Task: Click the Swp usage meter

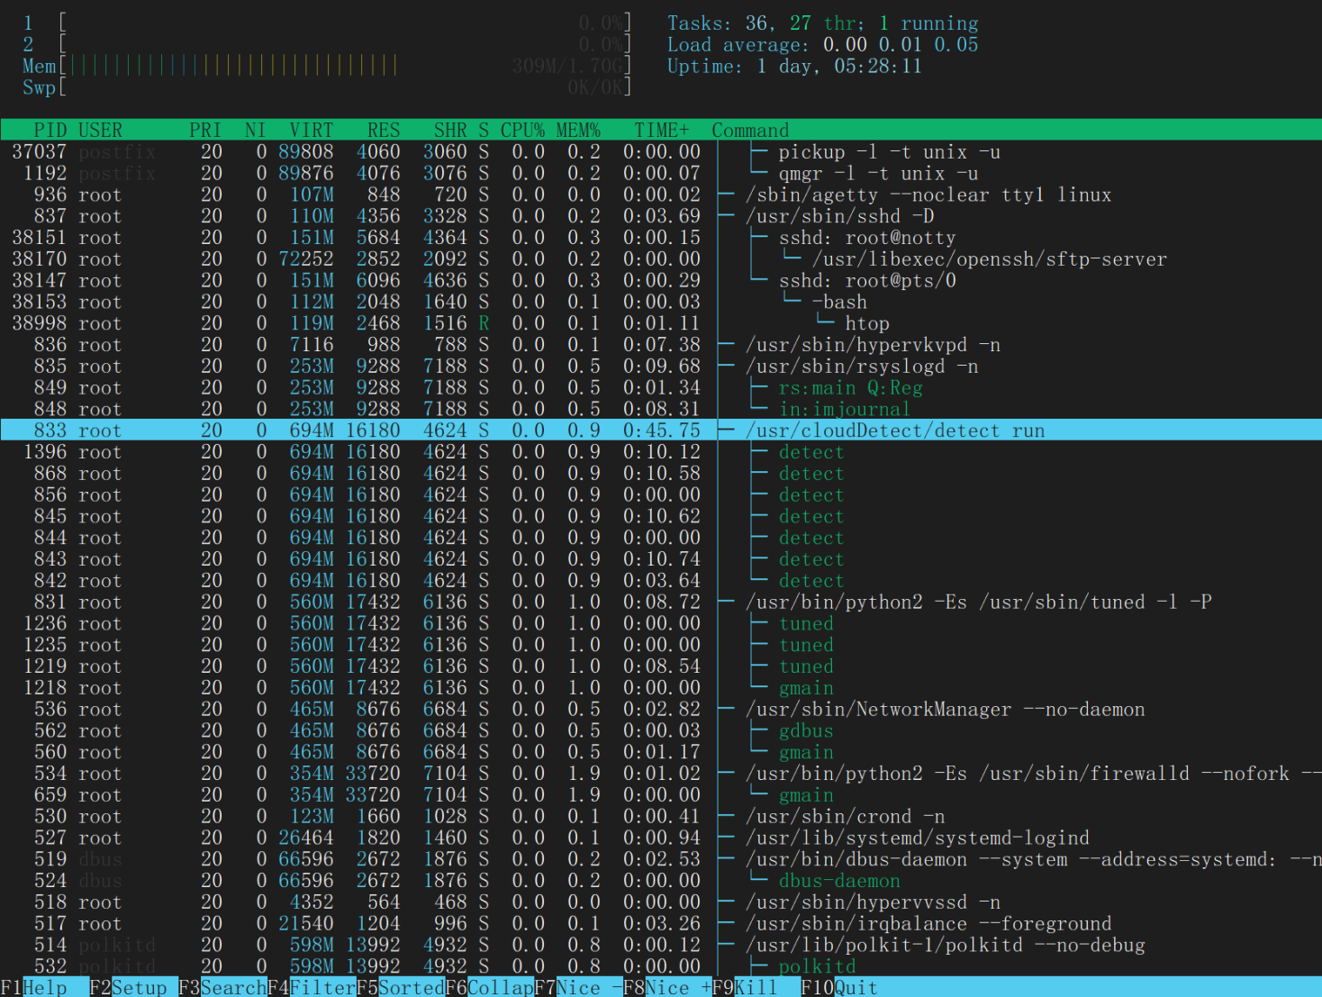Action: (327, 87)
